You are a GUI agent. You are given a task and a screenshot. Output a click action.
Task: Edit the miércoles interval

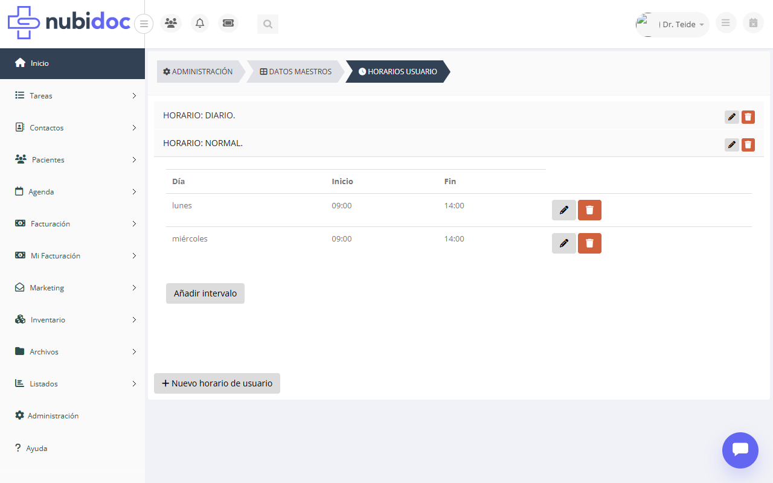point(564,243)
